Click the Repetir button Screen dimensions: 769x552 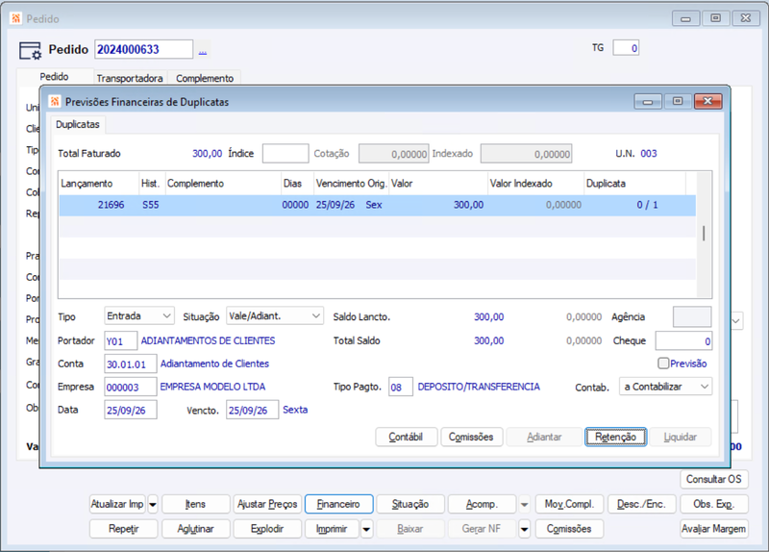(x=124, y=529)
